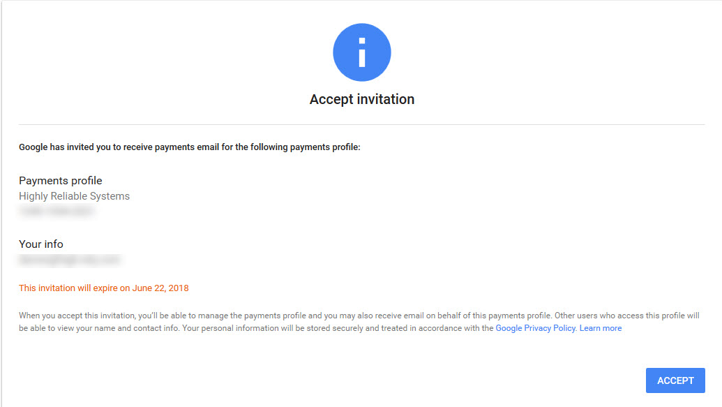Click the left edge border of dialog
The width and height of the screenshot is (722, 407).
pyautogui.click(x=2, y=203)
